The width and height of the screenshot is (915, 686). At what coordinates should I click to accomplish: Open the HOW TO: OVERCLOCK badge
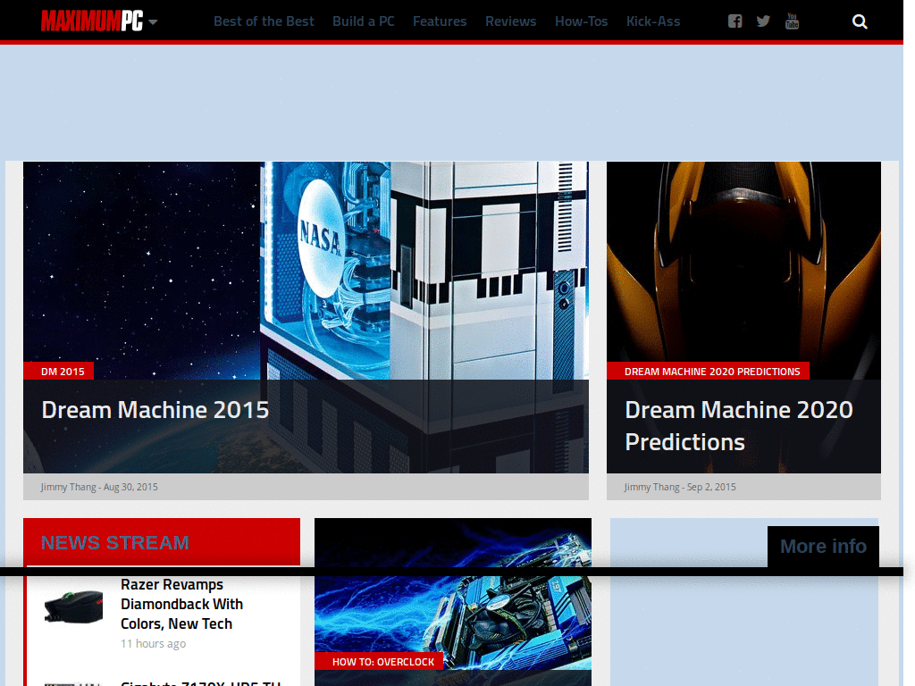[381, 661]
